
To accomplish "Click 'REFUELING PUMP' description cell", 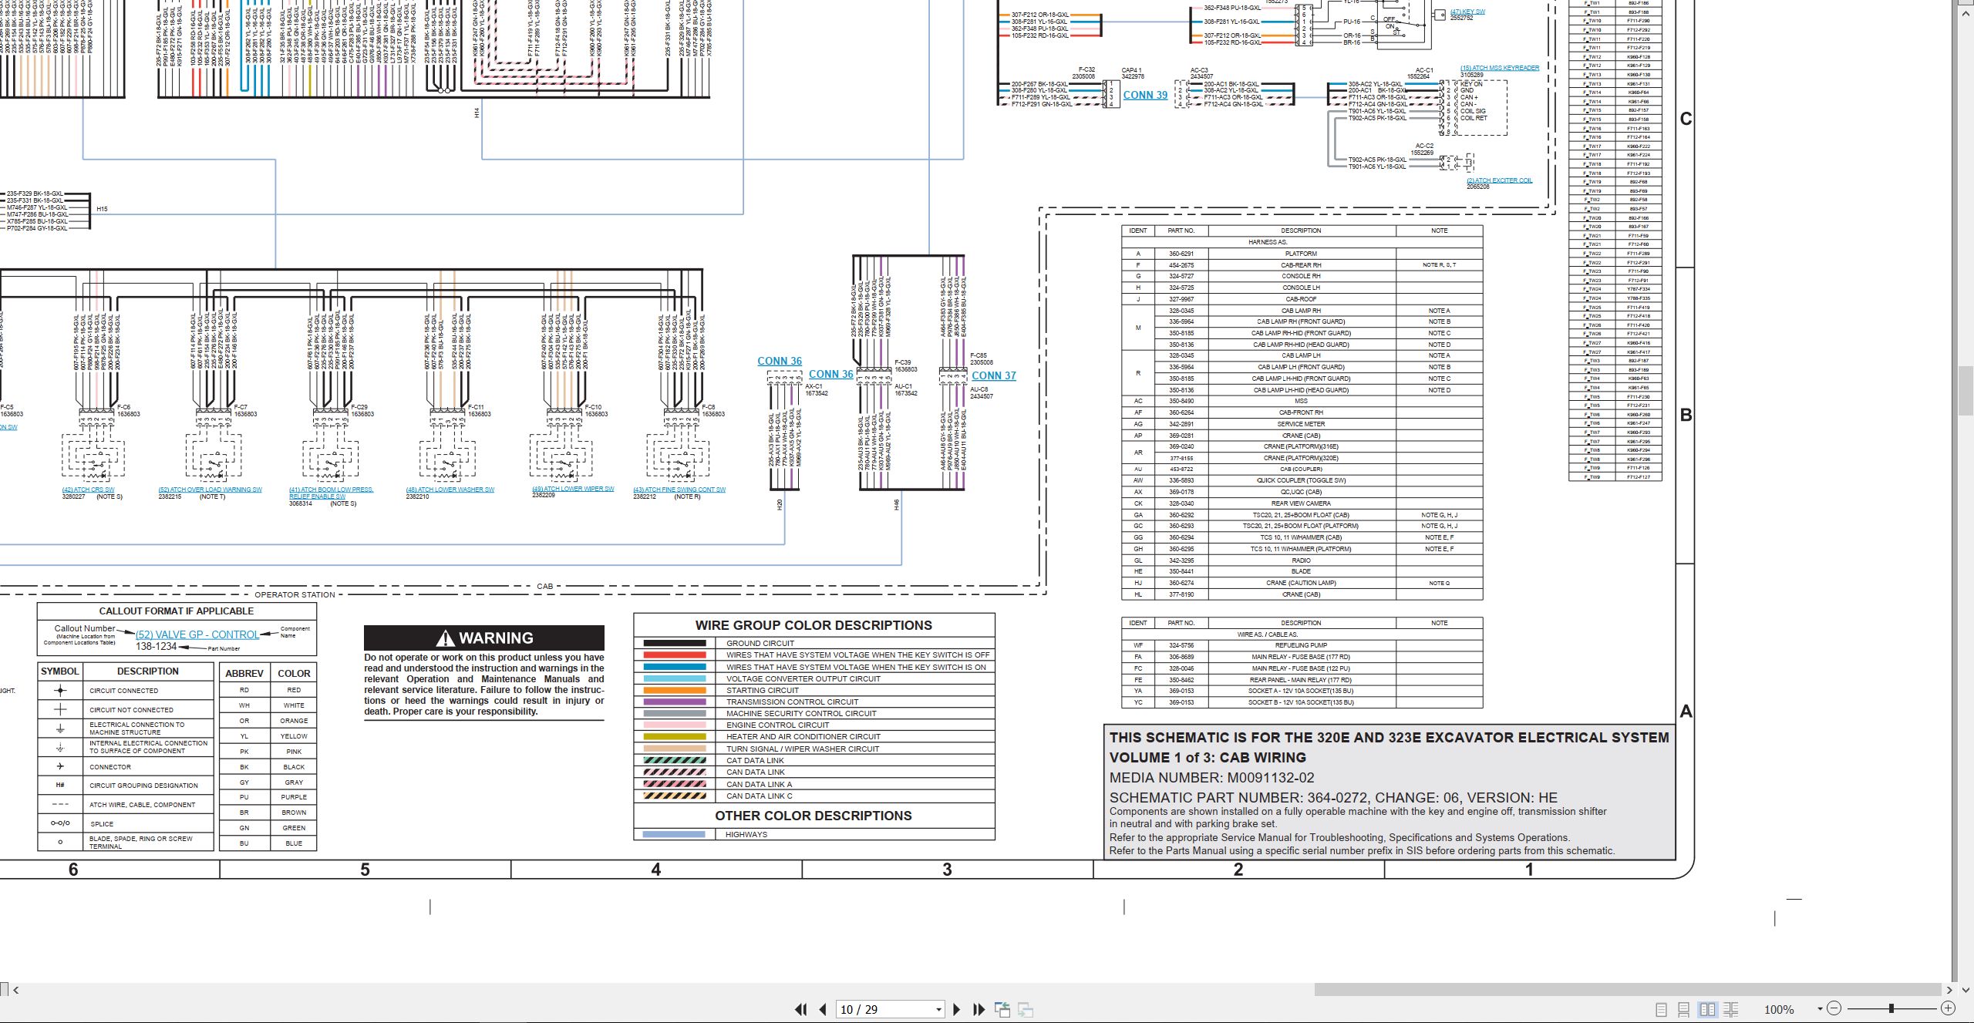I will 1301,645.
